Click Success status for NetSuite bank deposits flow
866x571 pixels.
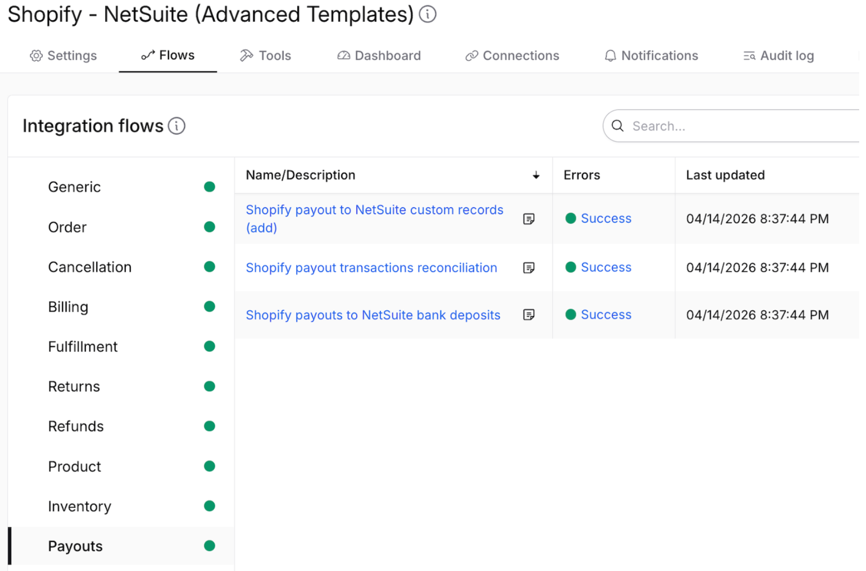pos(599,315)
